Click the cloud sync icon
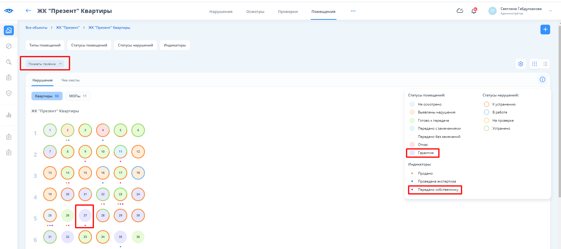 pos(460,11)
